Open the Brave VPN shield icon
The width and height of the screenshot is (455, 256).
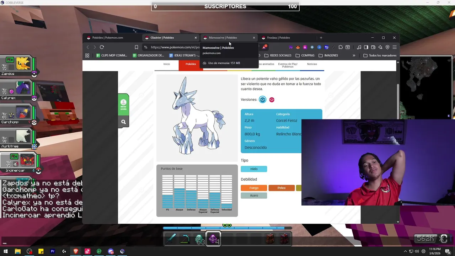tap(387, 47)
